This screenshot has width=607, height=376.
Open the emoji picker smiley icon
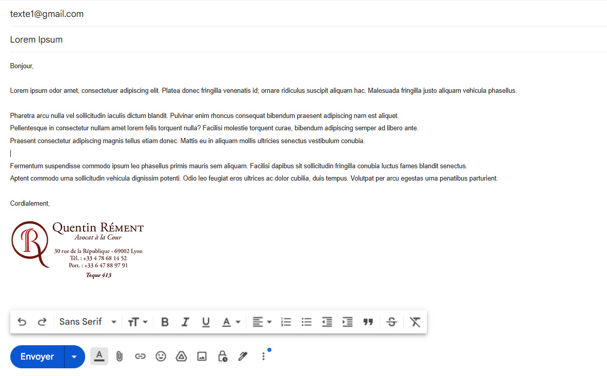click(x=161, y=357)
